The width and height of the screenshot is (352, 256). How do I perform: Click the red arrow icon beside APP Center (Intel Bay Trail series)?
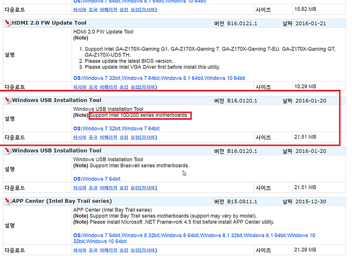[8, 201]
